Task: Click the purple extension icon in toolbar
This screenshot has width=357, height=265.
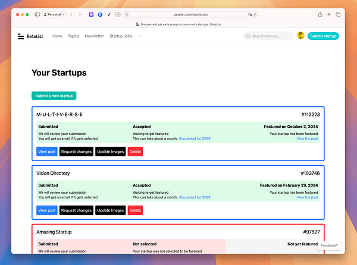Action: [x=91, y=14]
